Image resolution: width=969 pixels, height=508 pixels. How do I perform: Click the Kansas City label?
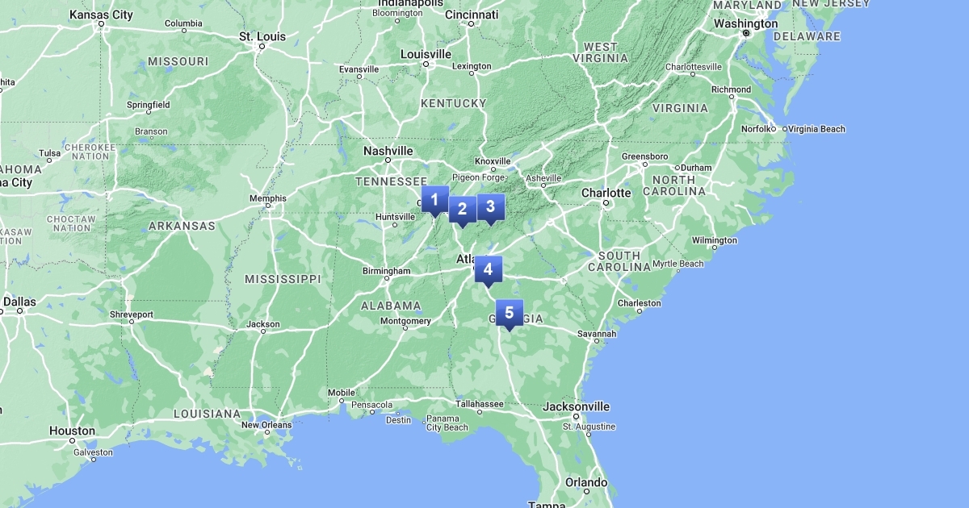point(101,15)
